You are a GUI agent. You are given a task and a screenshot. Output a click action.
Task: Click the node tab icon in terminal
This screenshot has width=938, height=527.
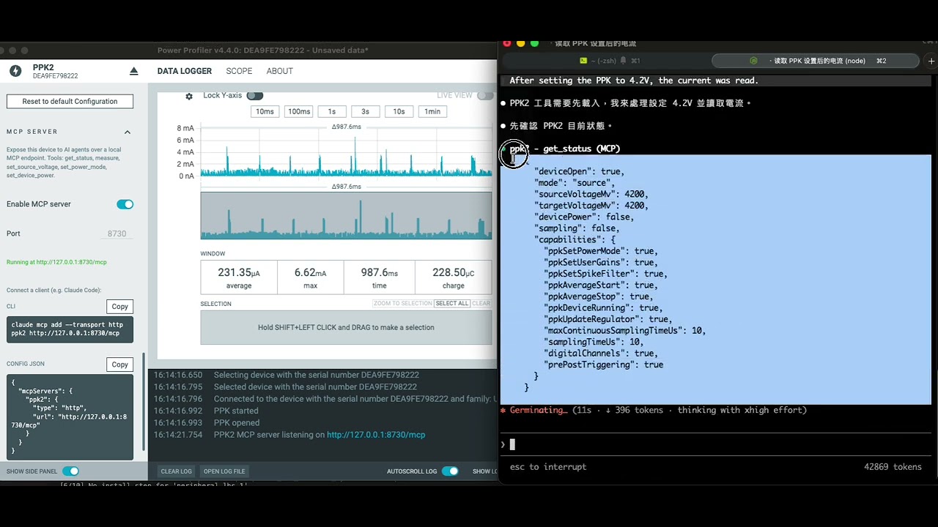click(753, 61)
